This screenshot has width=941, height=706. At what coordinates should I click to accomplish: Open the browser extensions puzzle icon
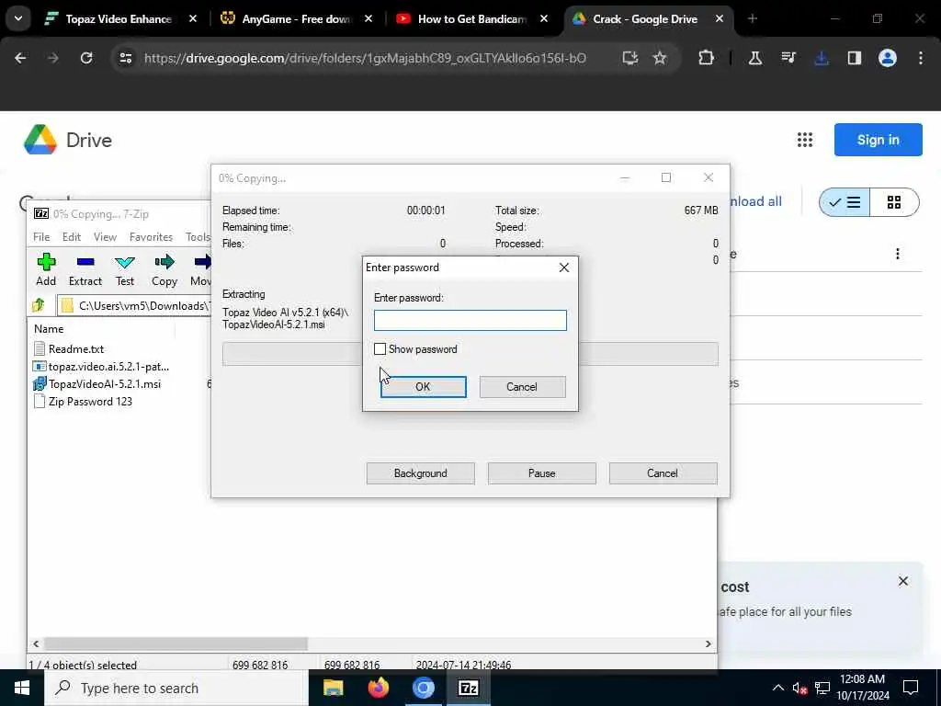(x=707, y=58)
